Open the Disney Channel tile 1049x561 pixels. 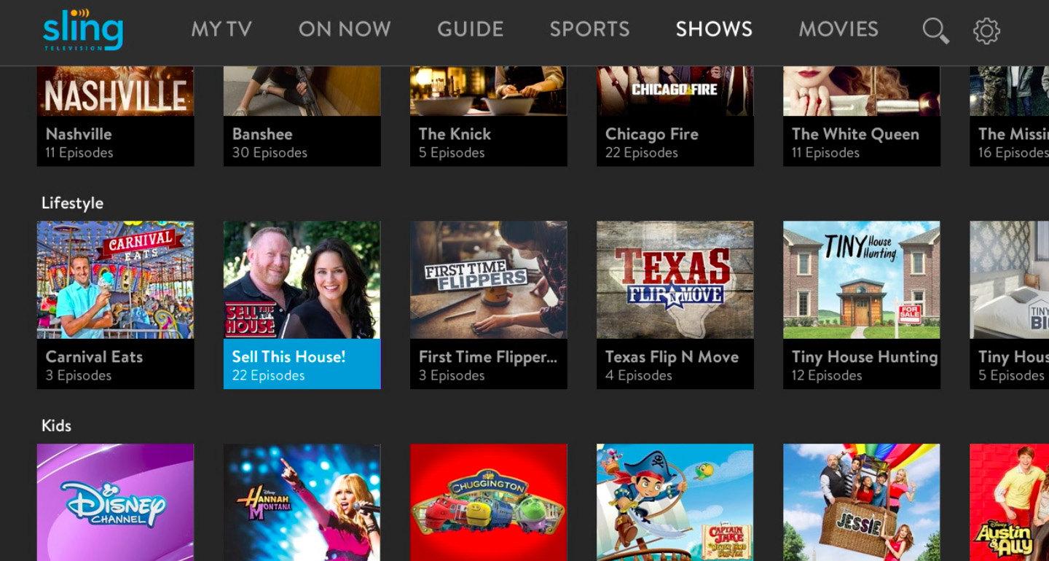[x=116, y=503]
